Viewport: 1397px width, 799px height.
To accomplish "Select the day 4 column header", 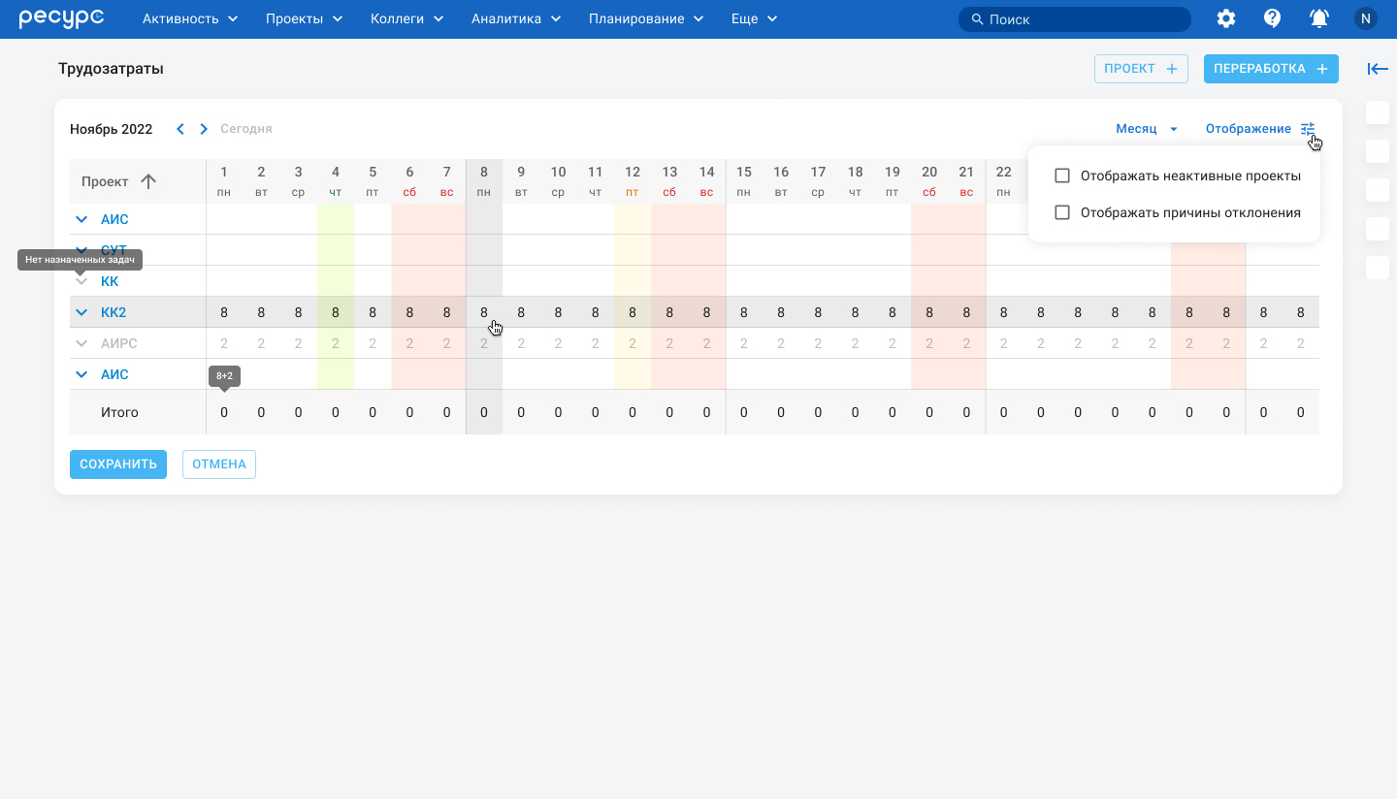I will 336,181.
